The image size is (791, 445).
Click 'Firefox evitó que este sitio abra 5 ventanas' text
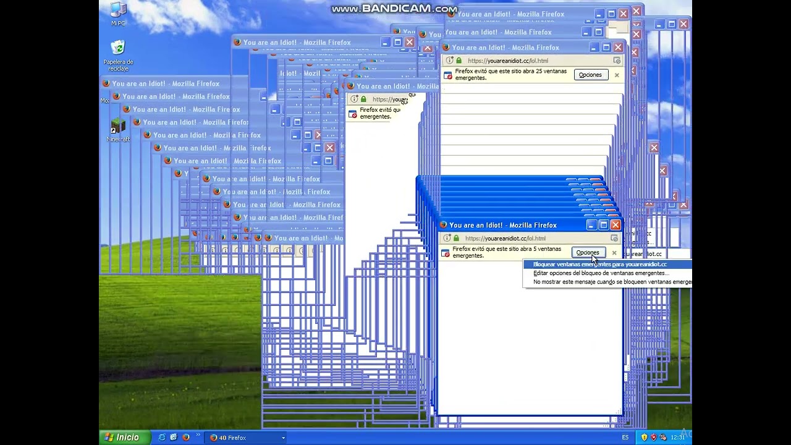click(x=507, y=252)
